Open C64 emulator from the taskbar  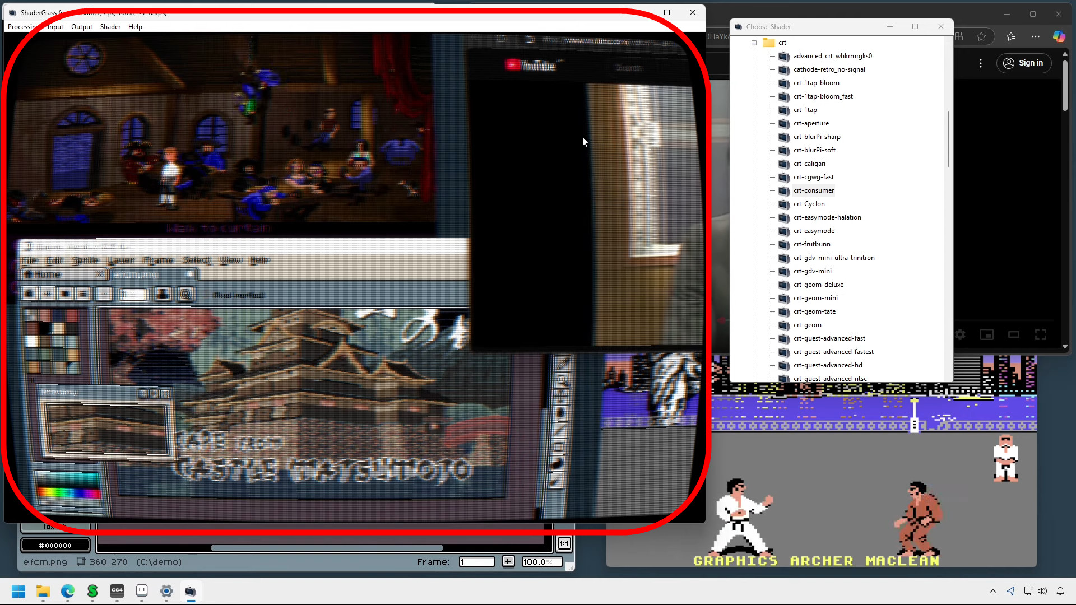(x=117, y=591)
